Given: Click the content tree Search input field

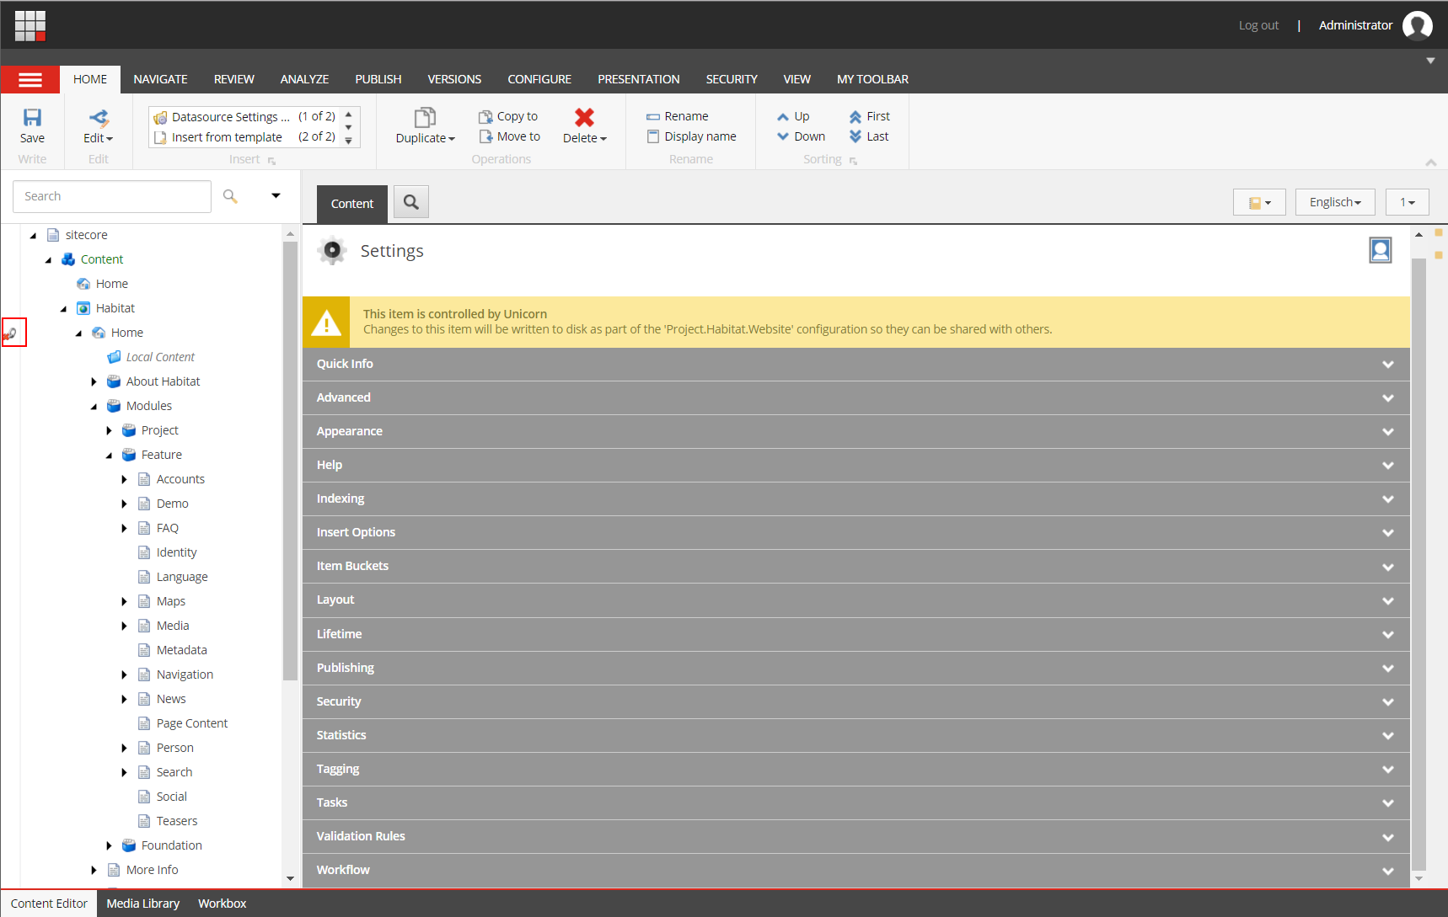Looking at the screenshot, I should click(112, 196).
